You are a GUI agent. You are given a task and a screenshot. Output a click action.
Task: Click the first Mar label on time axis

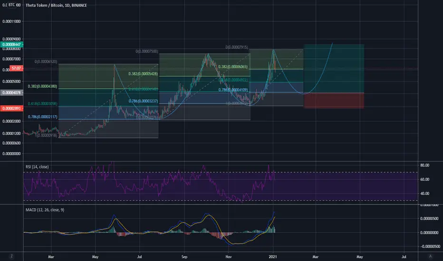pyautogui.click(x=51, y=257)
